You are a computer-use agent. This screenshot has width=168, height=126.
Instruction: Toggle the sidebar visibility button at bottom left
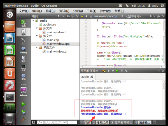(x=34, y=122)
